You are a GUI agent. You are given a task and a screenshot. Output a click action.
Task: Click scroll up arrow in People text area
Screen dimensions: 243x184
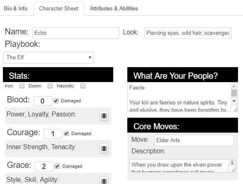(234, 86)
